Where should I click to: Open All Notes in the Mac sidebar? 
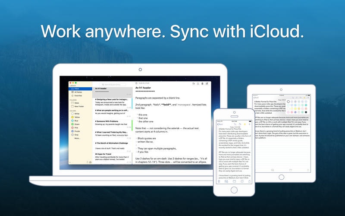point(80,92)
